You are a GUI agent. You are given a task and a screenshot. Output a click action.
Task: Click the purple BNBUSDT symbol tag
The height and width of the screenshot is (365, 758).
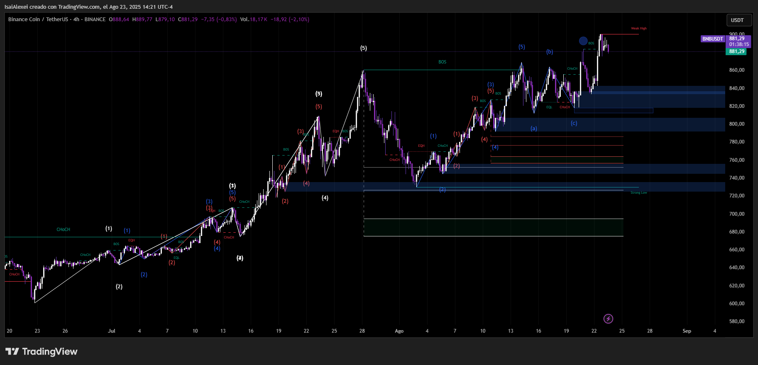[712, 39]
